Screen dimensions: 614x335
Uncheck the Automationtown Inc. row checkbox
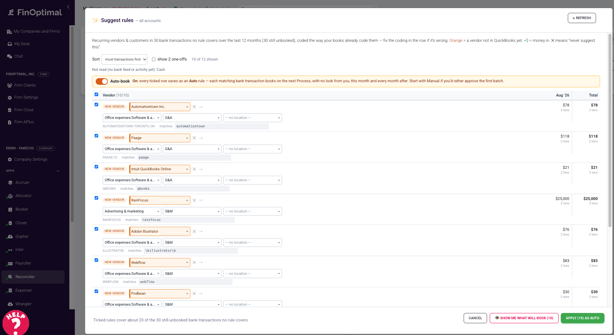point(96,105)
